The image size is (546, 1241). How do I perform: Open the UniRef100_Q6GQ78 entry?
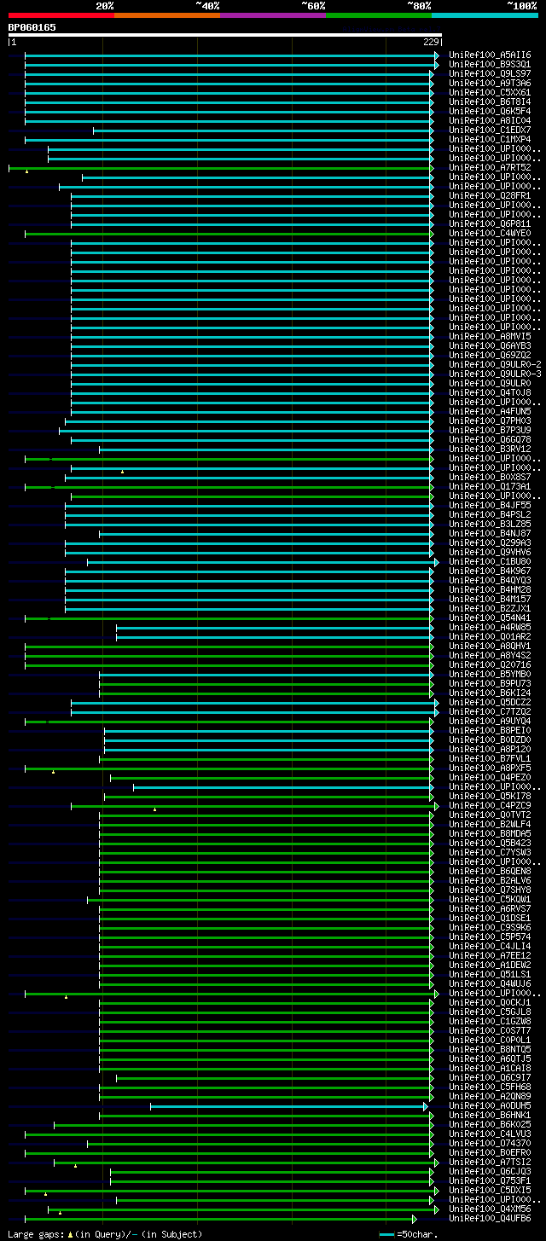pyautogui.click(x=490, y=439)
